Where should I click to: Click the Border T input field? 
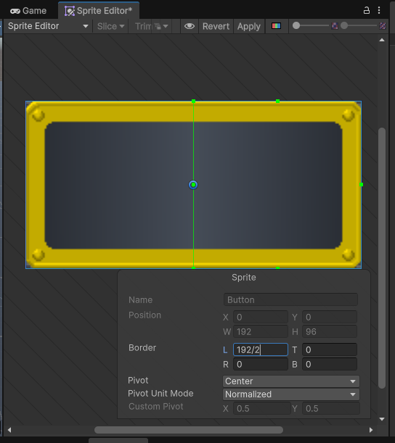coord(330,349)
